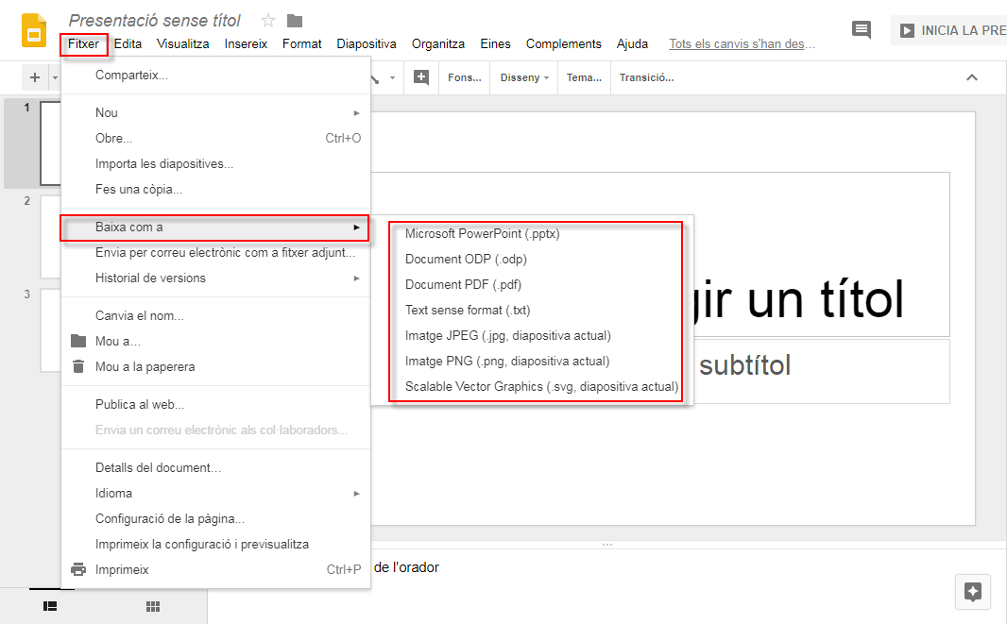Choose Obre... menu entry
This screenshot has height=624, width=1007.
(215, 138)
